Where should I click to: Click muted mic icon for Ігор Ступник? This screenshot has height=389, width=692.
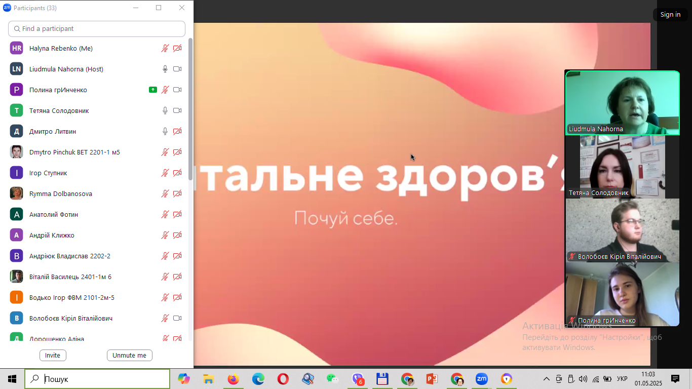coord(165,173)
